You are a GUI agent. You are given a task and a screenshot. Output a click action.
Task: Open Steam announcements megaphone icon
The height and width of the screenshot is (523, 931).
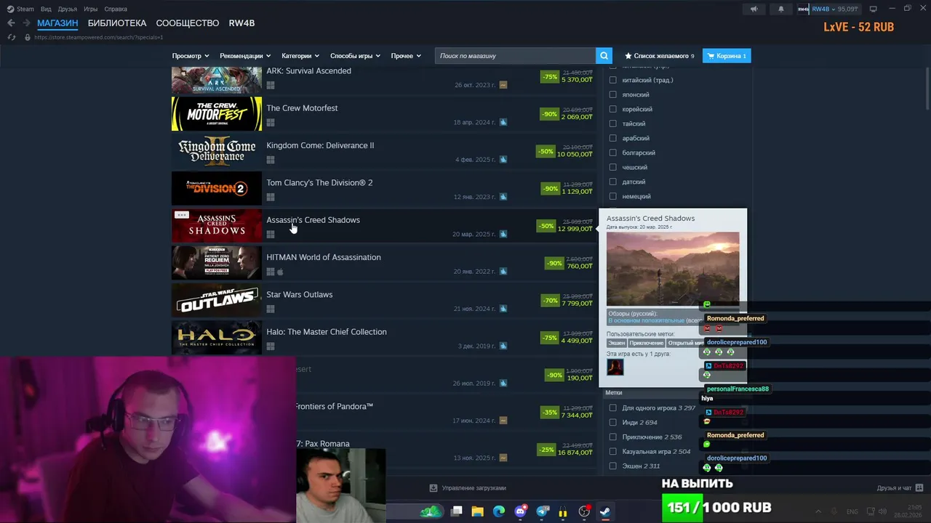coord(754,9)
